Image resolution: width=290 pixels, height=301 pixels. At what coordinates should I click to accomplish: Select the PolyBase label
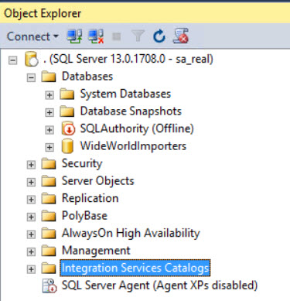tap(84, 216)
